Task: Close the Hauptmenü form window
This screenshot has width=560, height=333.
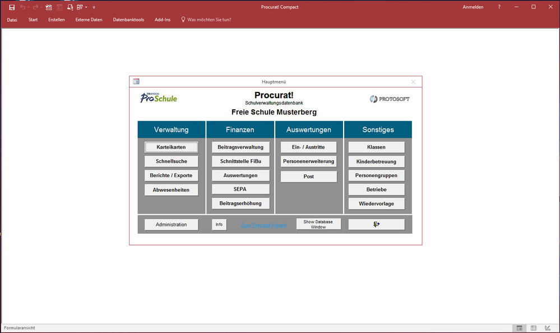Action: click(413, 82)
